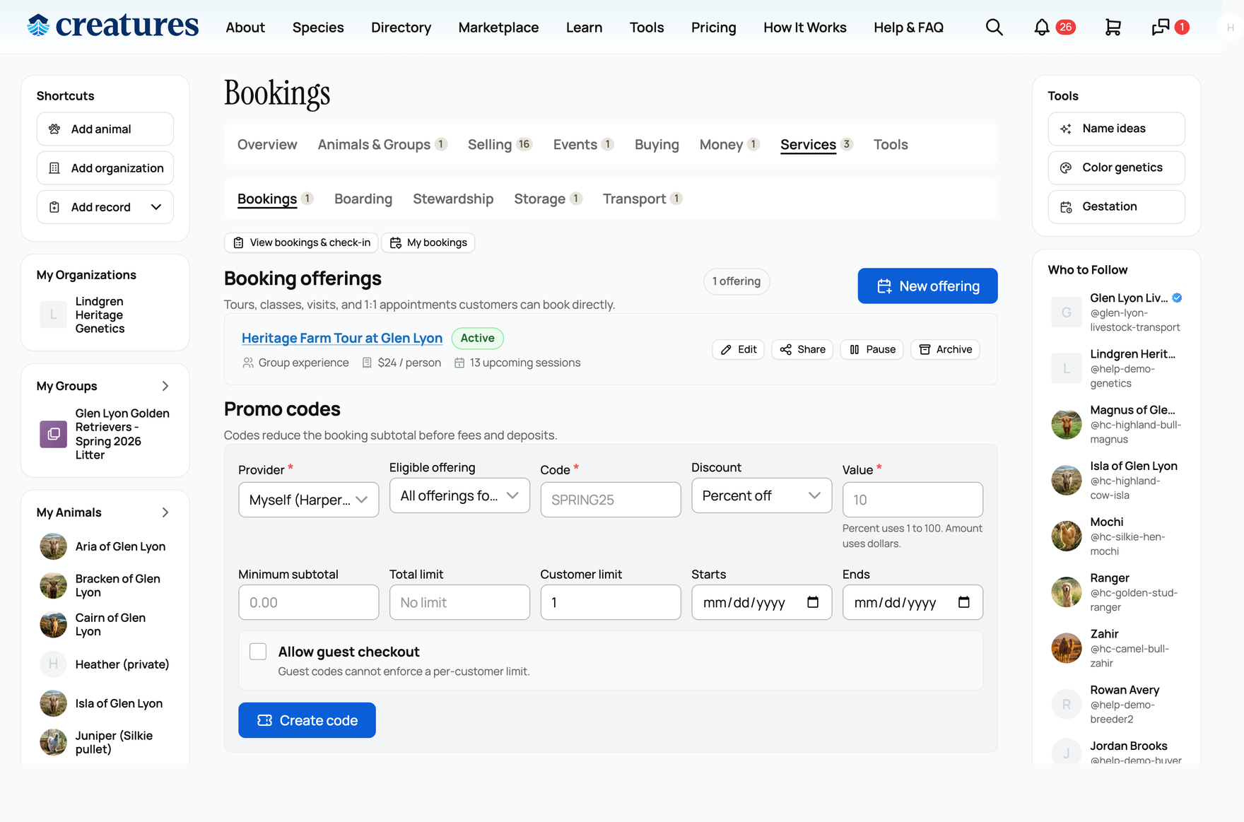The height and width of the screenshot is (822, 1244).
Task: Click New offering button
Action: [927, 286]
